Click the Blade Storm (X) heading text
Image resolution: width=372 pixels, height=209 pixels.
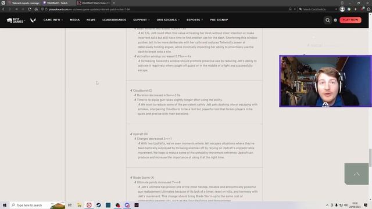coord(144,178)
